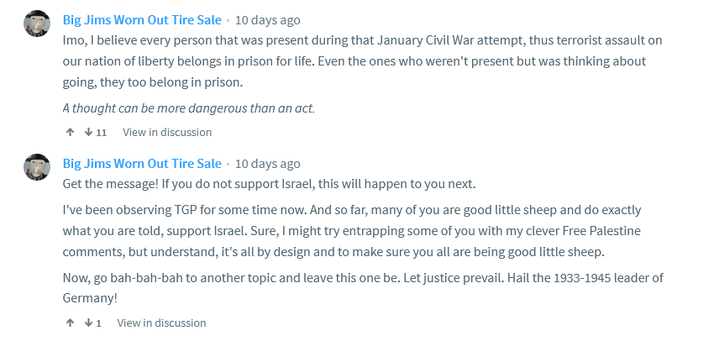The image size is (719, 341).
Task: Click the 'Now, go bah-bah-bah' paragraph
Action: pos(363,288)
